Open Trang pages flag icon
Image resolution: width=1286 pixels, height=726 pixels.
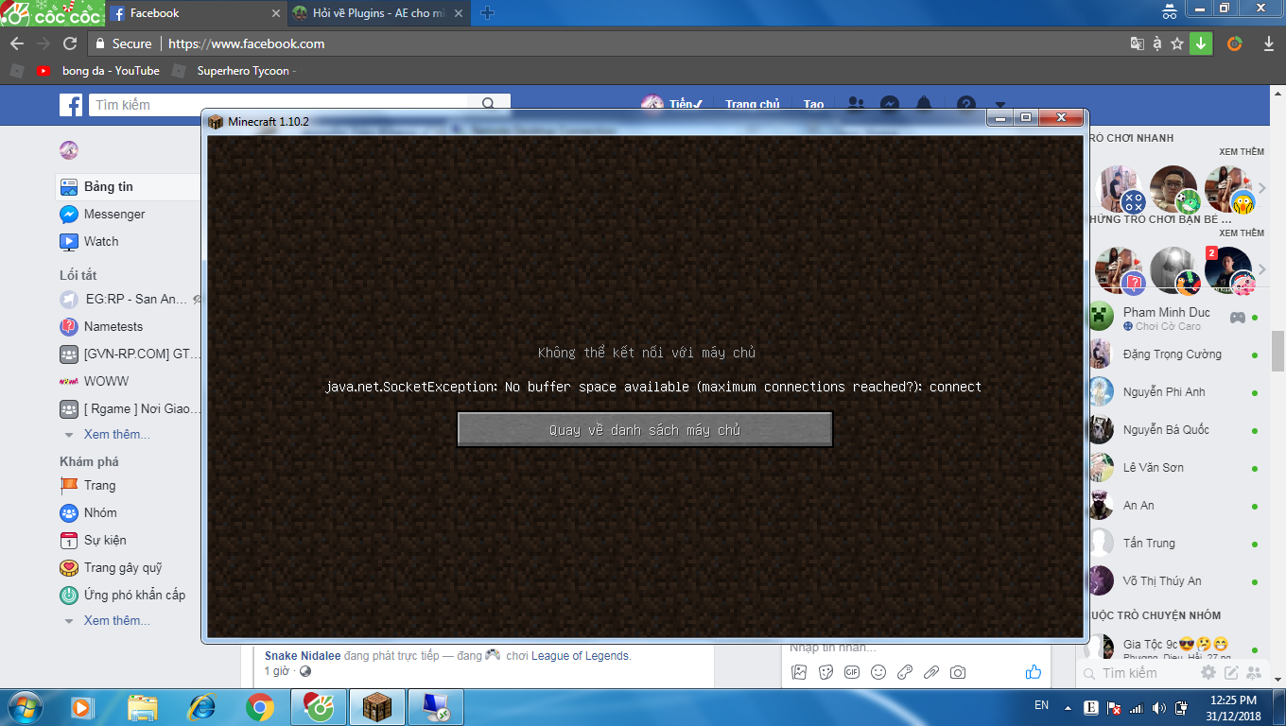point(69,485)
